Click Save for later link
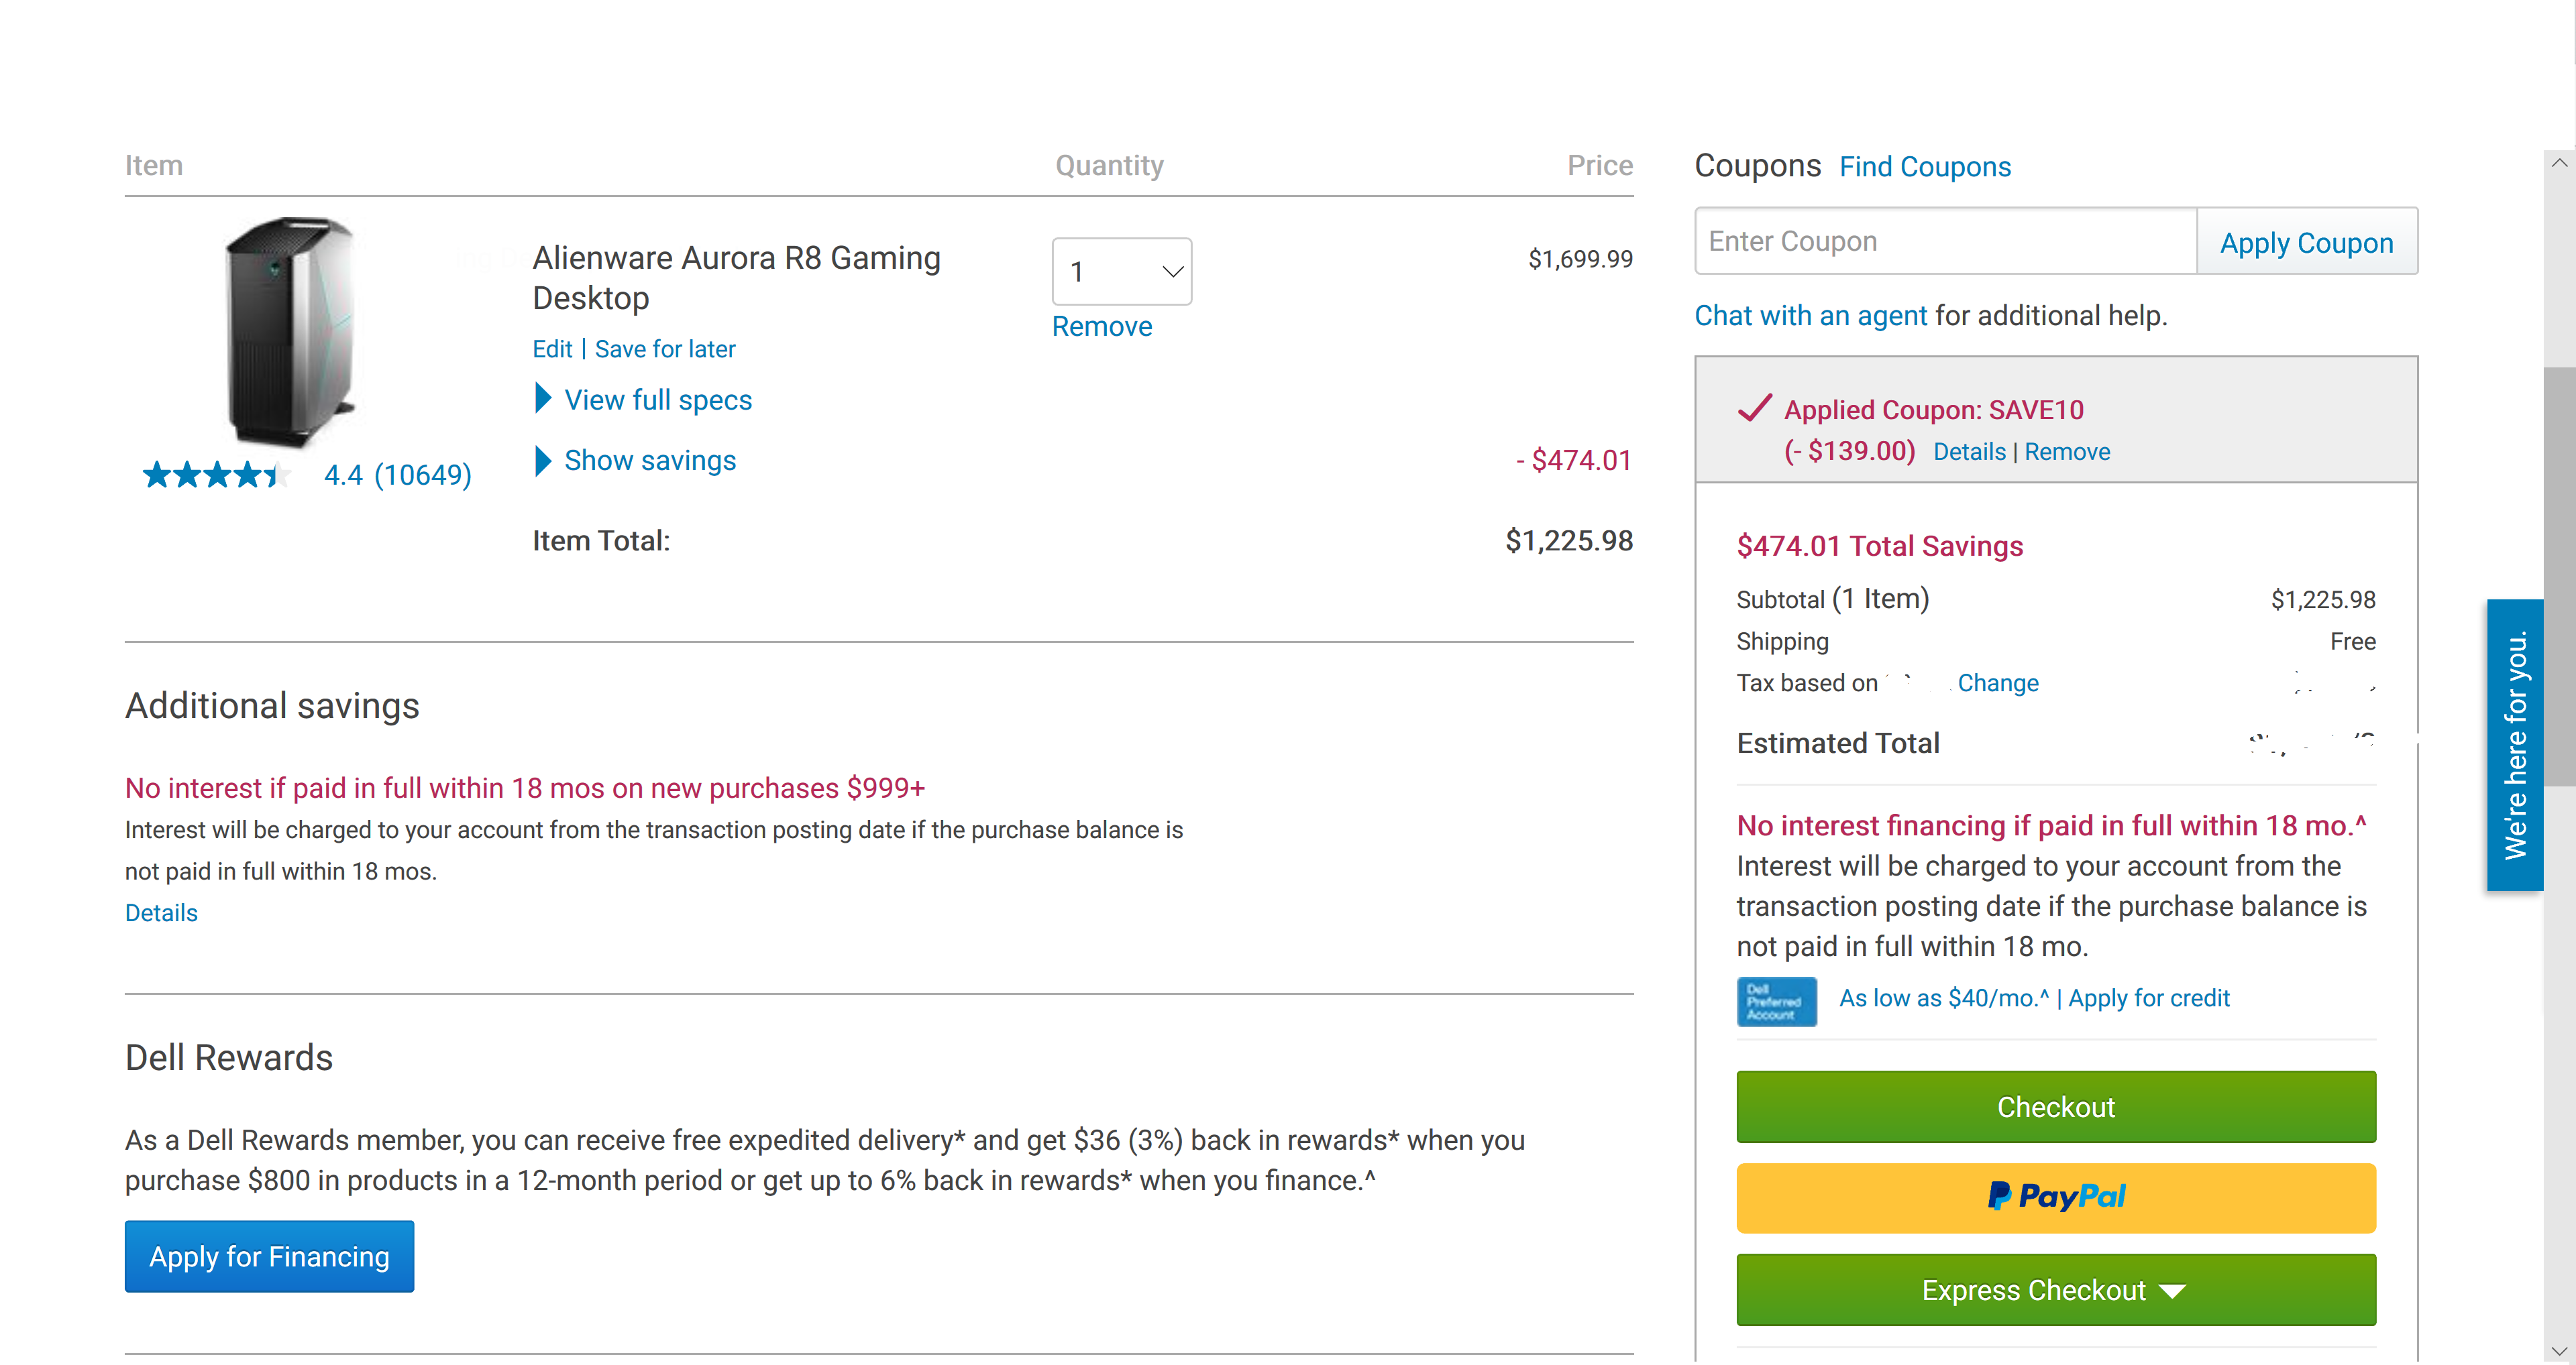Viewport: 2576px width, 1365px height. pos(665,350)
